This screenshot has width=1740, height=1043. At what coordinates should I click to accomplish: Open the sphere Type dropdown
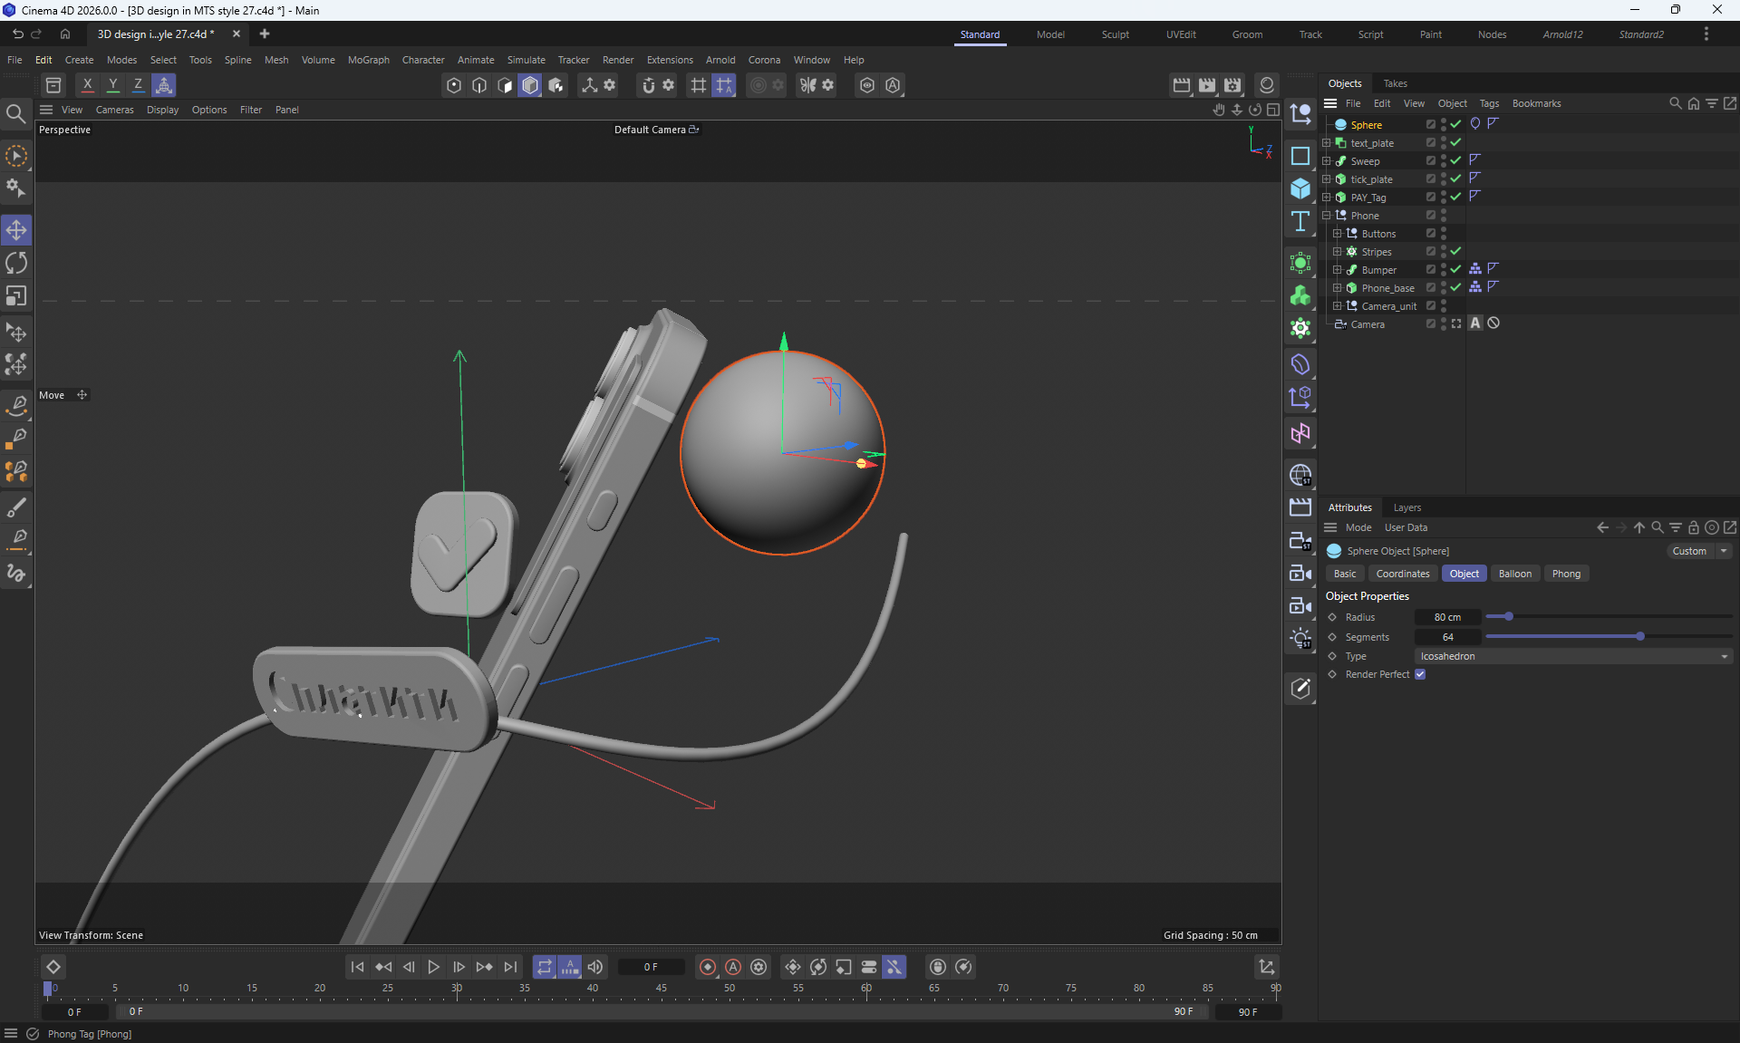click(1573, 656)
